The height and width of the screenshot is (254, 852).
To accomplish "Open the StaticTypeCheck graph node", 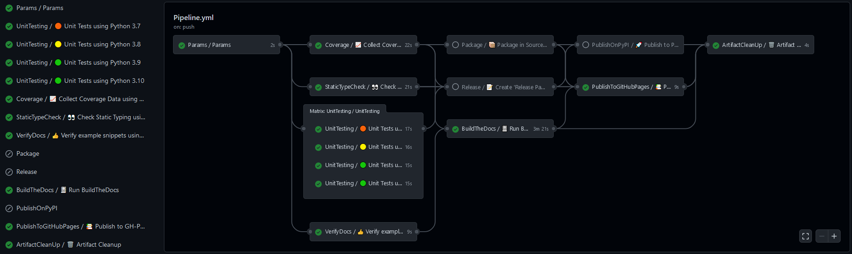I will 363,87.
